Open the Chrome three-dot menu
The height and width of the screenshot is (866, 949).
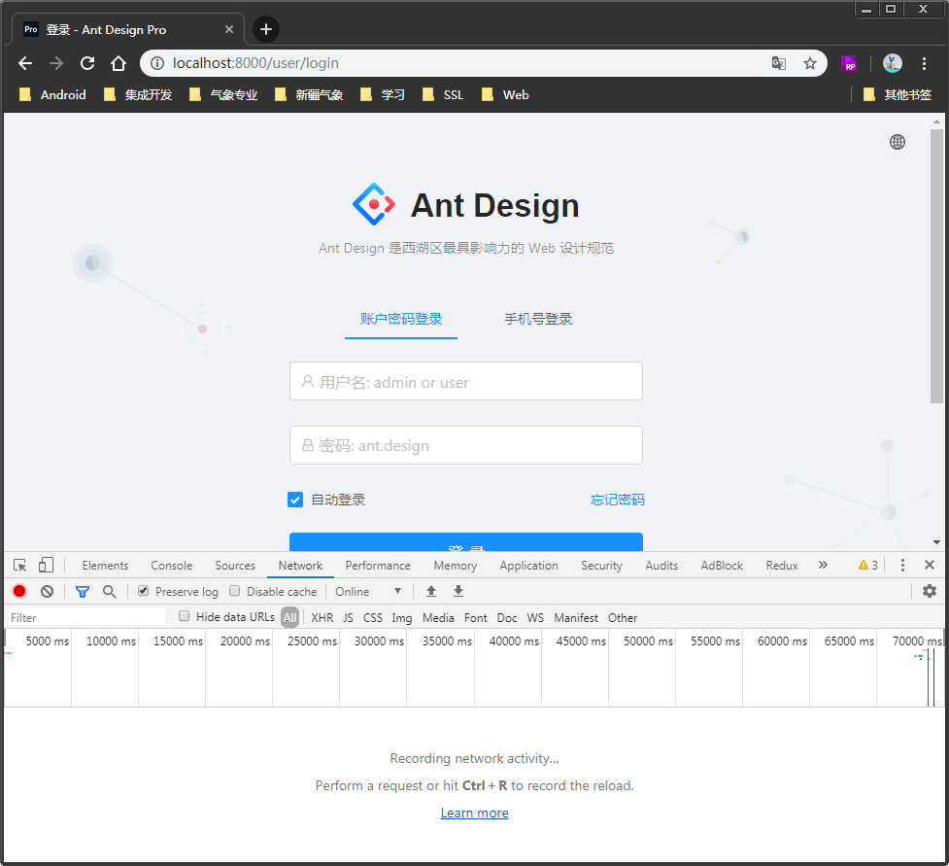(924, 63)
